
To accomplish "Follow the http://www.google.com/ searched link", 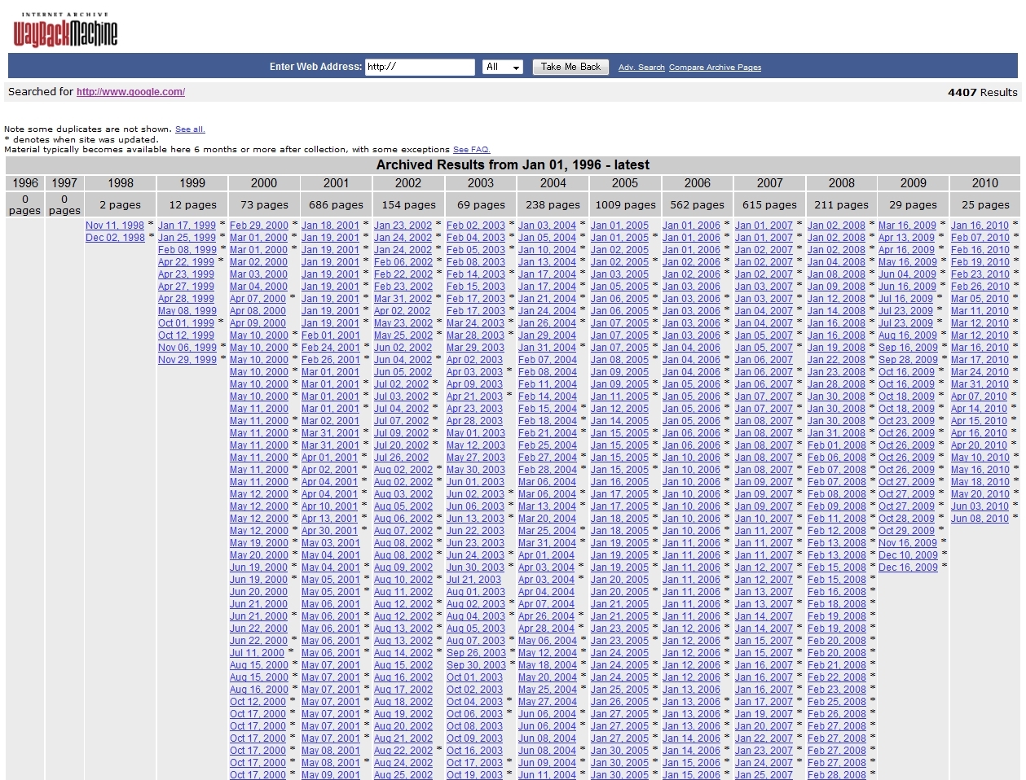I will click(x=130, y=92).
